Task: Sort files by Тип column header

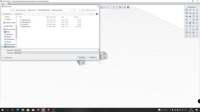Action: click(62, 17)
